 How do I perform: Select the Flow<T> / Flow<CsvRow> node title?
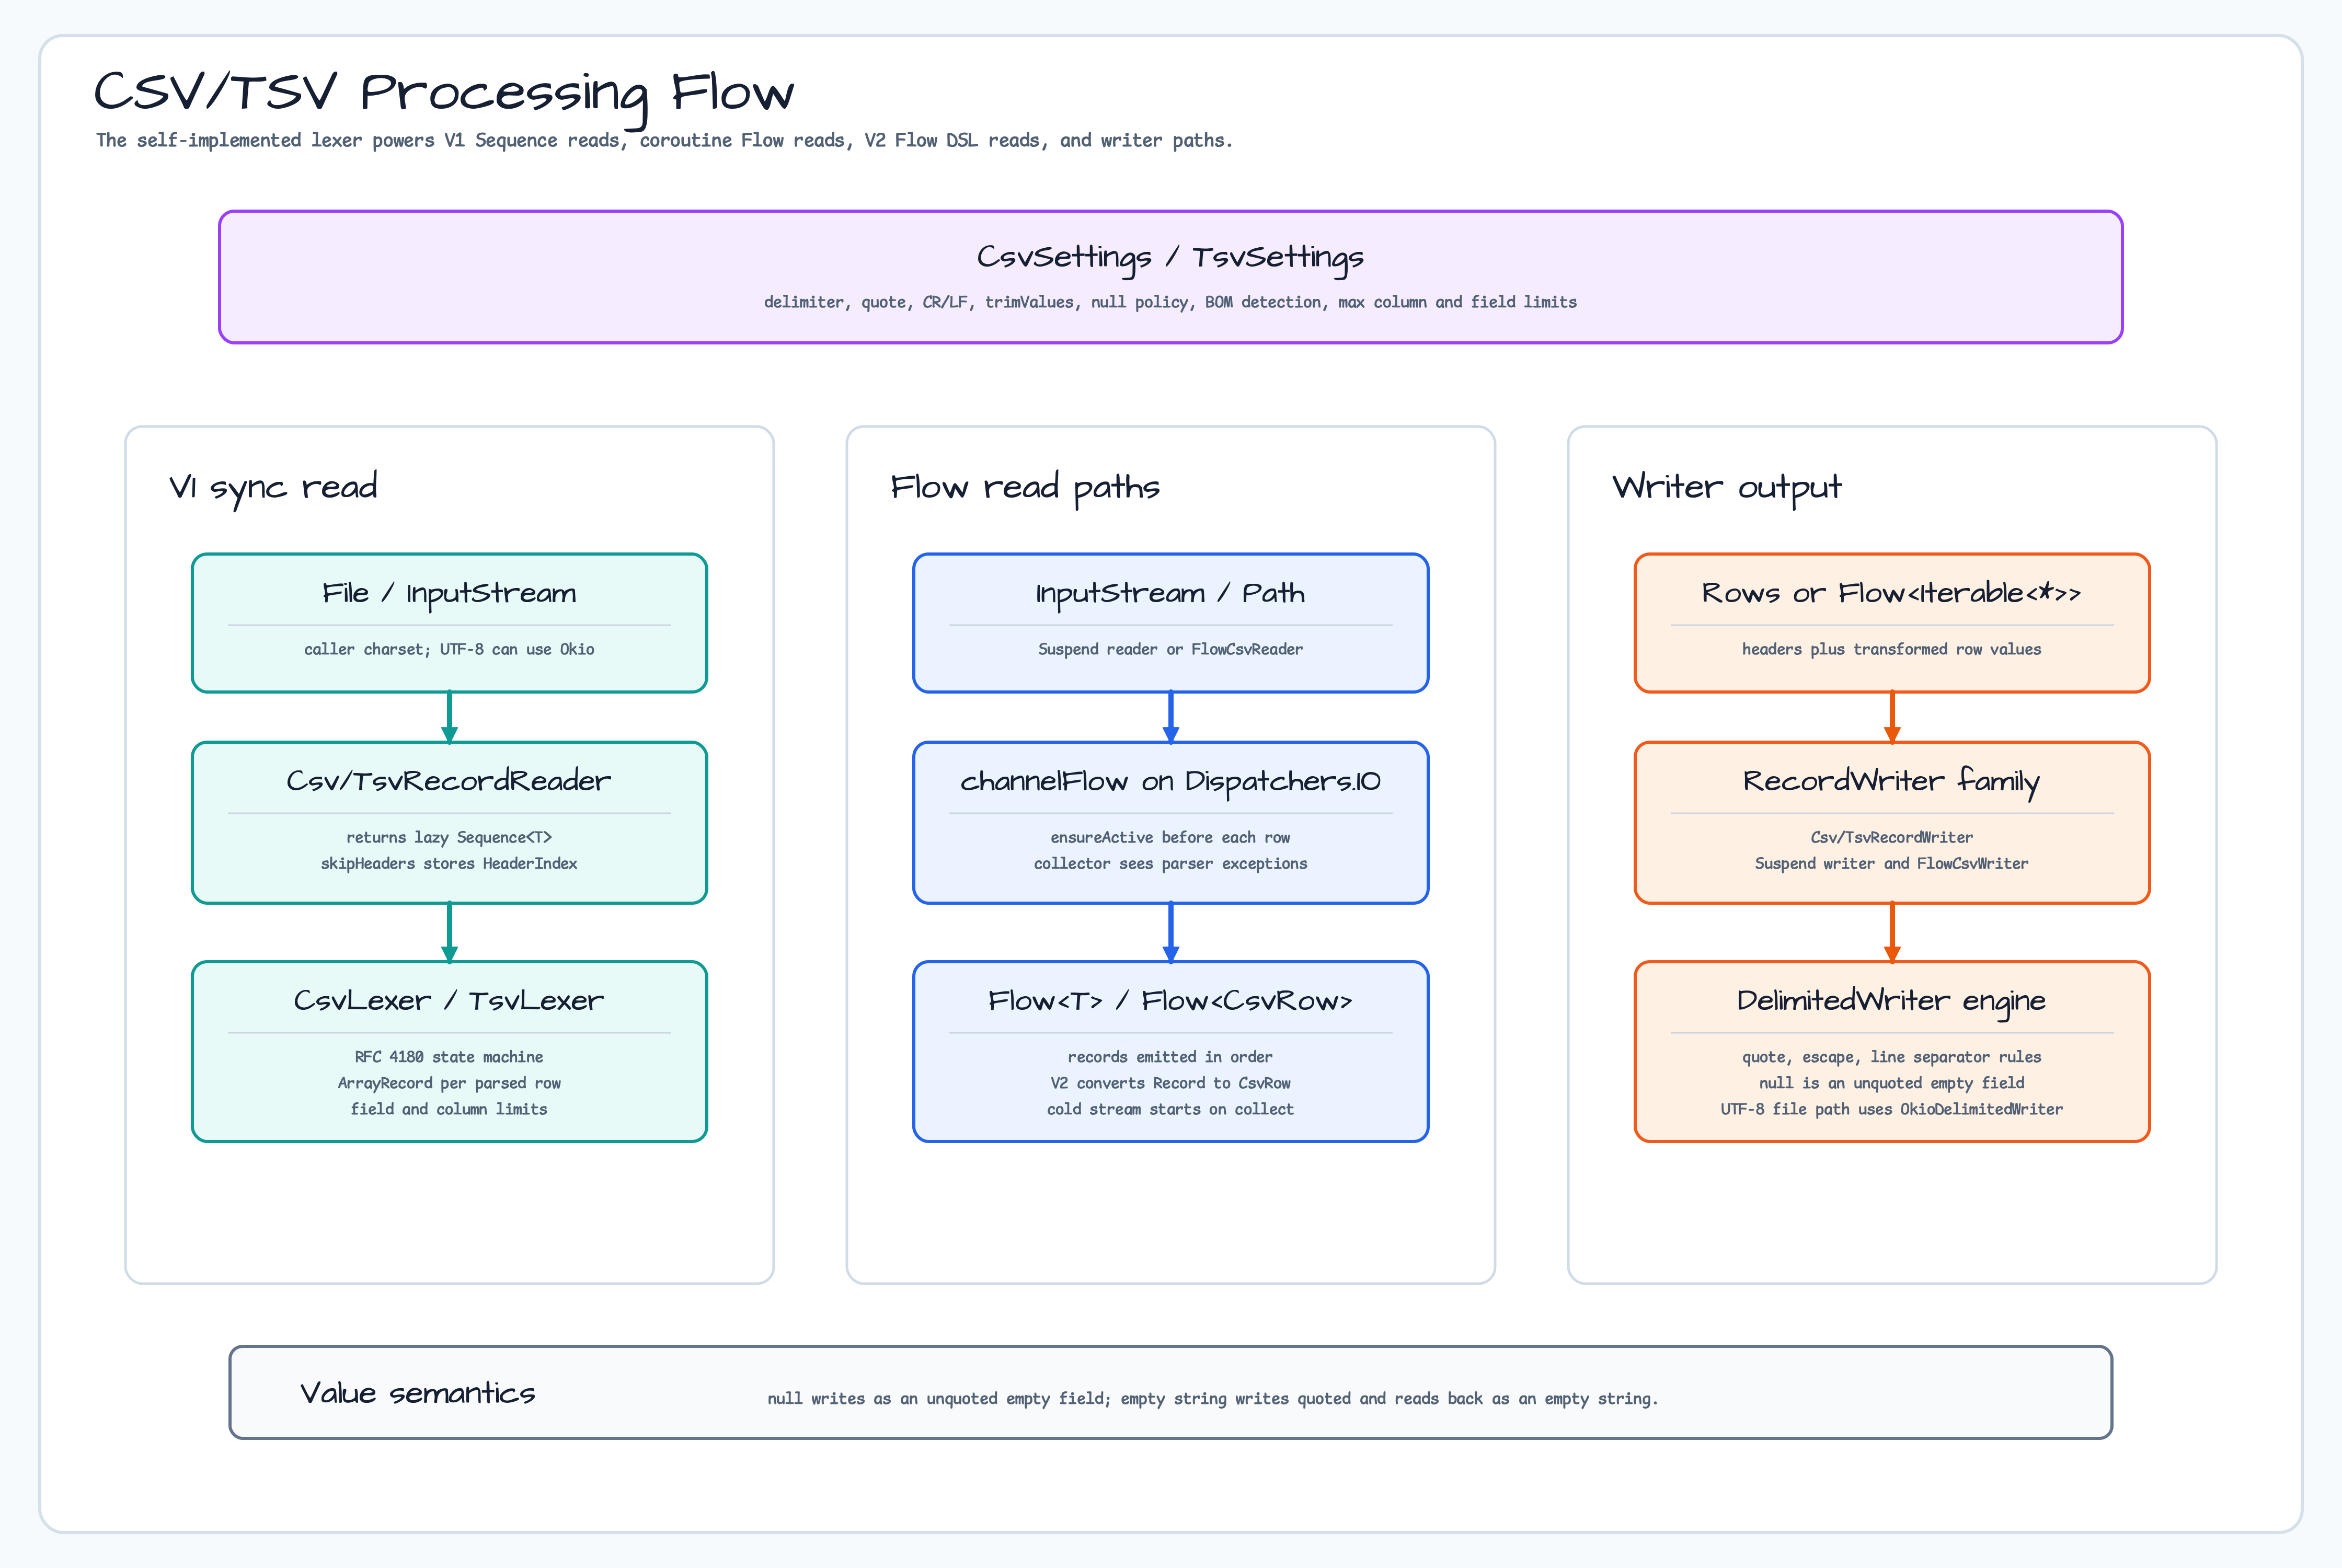1170,1001
